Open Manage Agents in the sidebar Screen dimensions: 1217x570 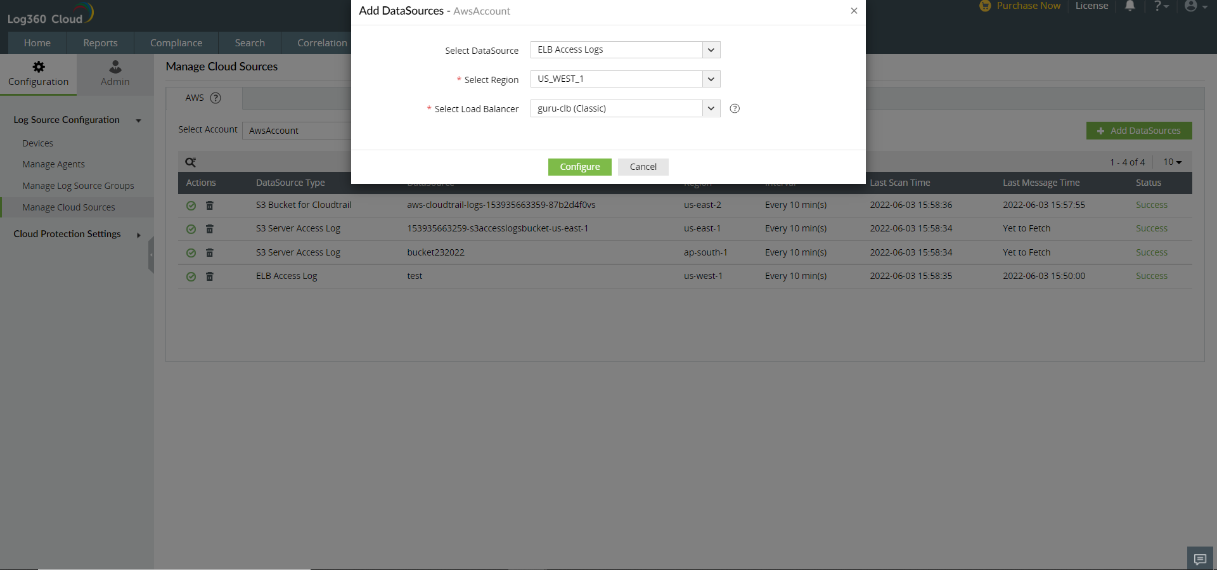pos(53,164)
